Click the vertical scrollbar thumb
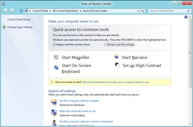The height and width of the screenshot is (127, 193). tap(190, 53)
